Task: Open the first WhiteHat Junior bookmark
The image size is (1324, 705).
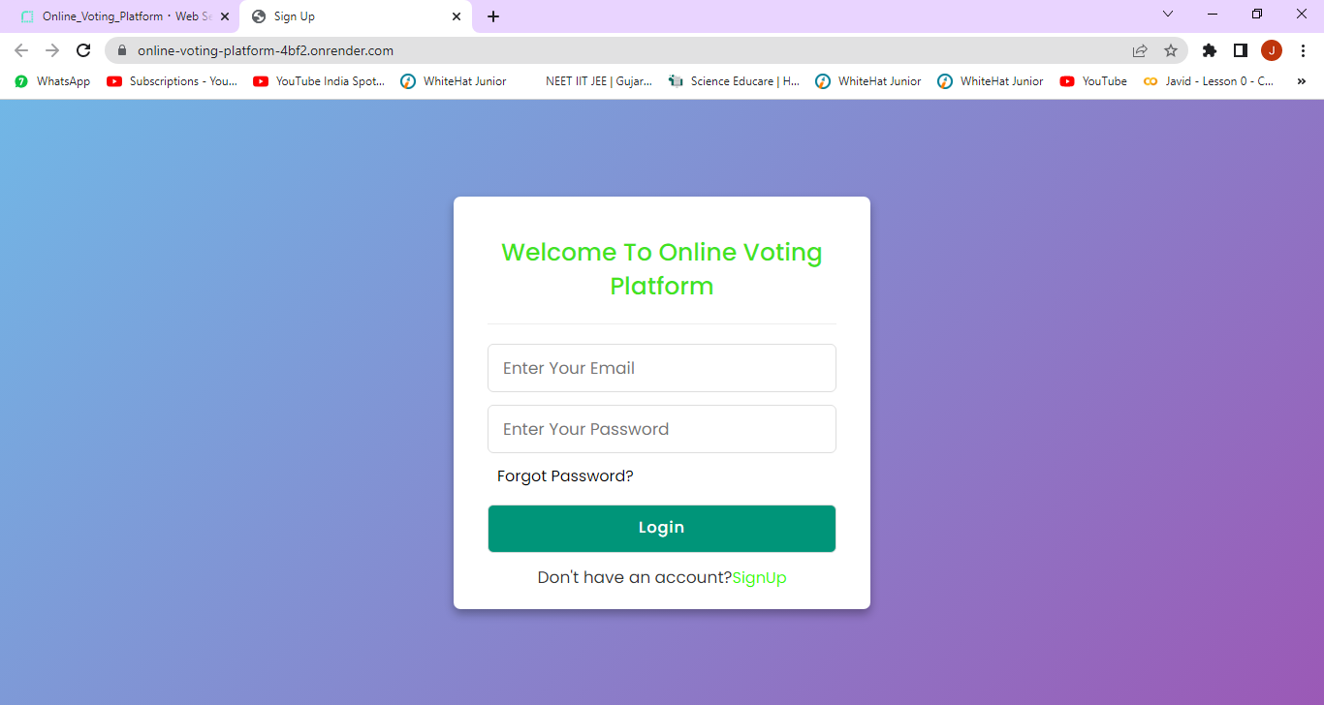Action: click(456, 81)
